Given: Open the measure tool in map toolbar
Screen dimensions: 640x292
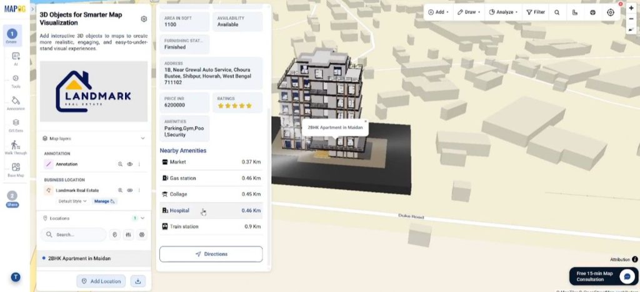Looking at the screenshot, I should tap(575, 12).
